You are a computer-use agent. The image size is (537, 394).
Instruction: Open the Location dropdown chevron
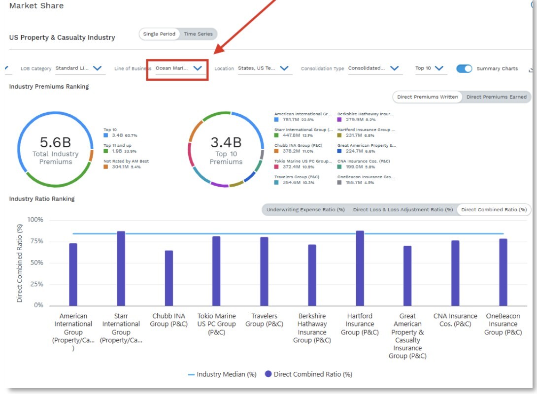[284, 68]
